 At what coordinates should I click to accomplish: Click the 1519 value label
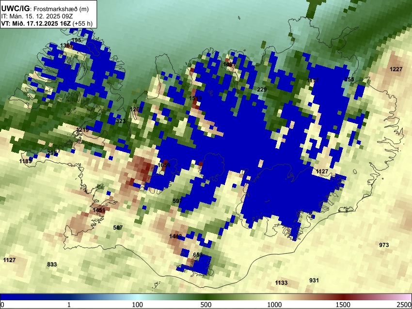(x=195, y=98)
